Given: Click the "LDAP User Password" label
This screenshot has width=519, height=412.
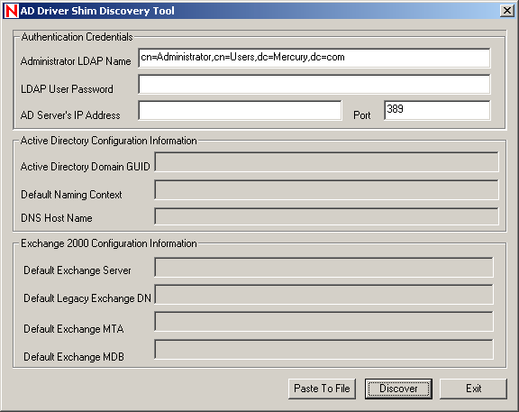Looking at the screenshot, I should [67, 89].
